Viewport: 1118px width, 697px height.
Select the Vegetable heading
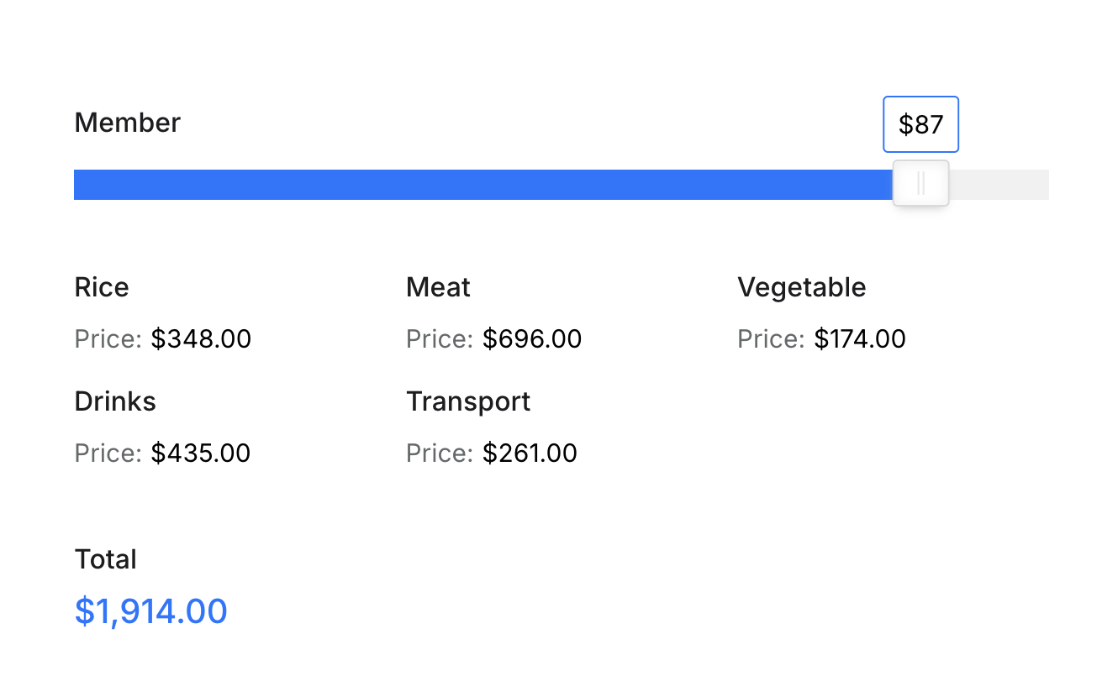(802, 287)
